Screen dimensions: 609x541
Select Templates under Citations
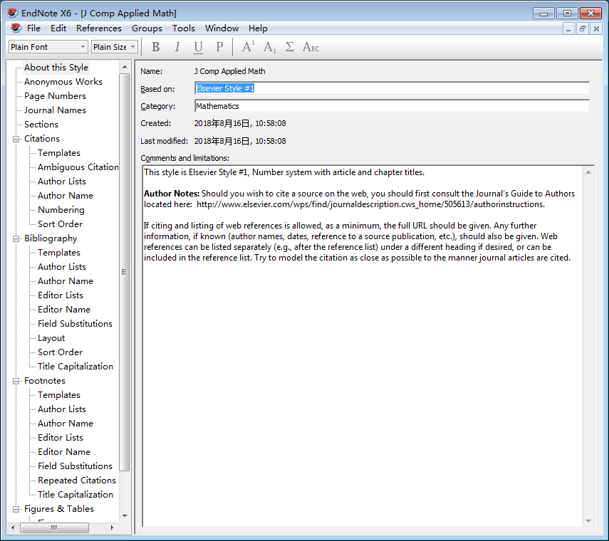(x=59, y=153)
